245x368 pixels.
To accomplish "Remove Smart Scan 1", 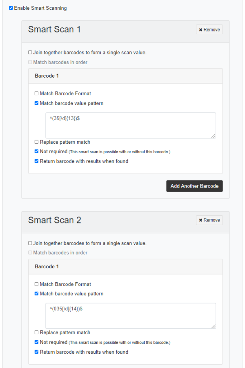I will coord(209,30).
